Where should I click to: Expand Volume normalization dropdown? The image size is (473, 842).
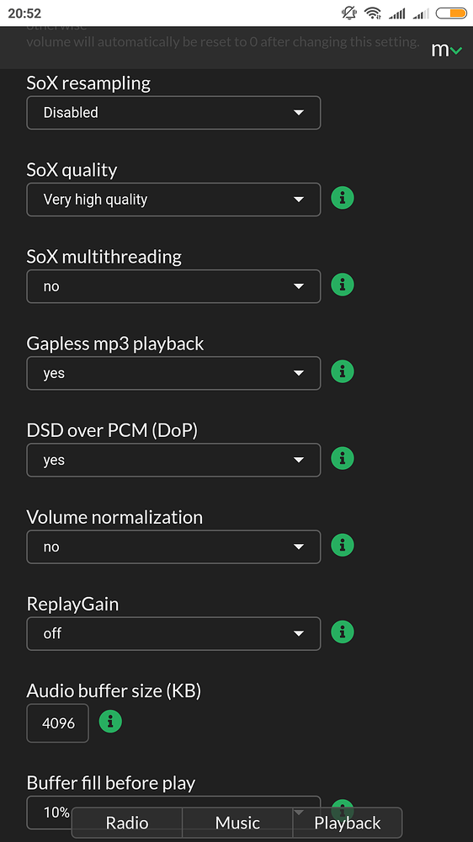[x=173, y=546]
